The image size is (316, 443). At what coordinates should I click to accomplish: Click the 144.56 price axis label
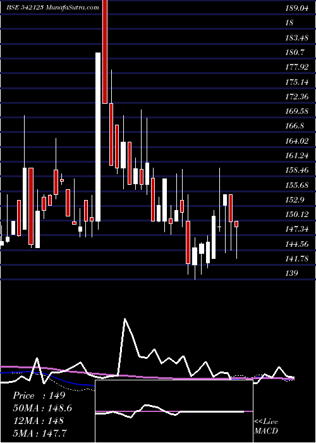point(297,244)
